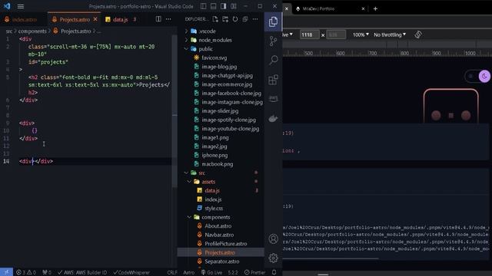492x276 pixels.
Task: Click Go Live in the status bar
Action: (x=211, y=273)
